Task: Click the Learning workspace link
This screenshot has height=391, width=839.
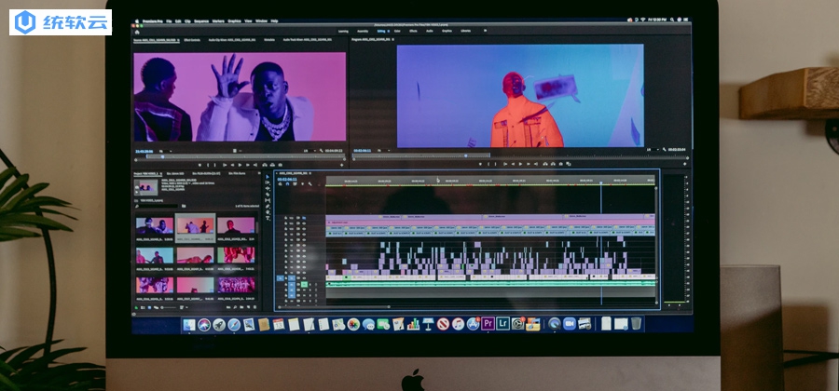Action: (343, 31)
